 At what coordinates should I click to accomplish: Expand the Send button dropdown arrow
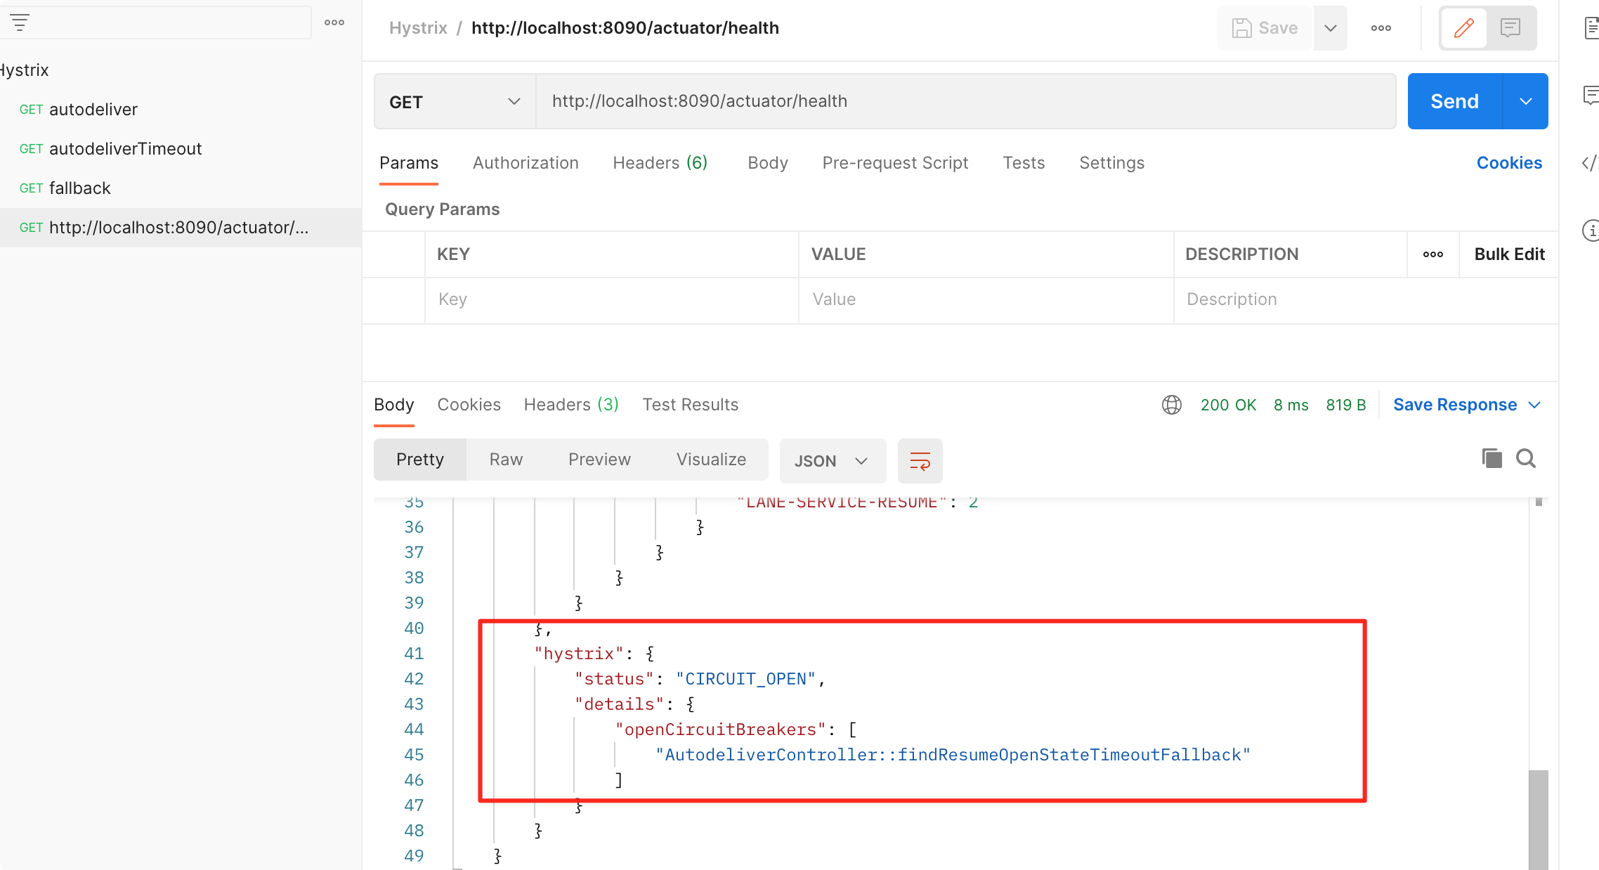1525,102
